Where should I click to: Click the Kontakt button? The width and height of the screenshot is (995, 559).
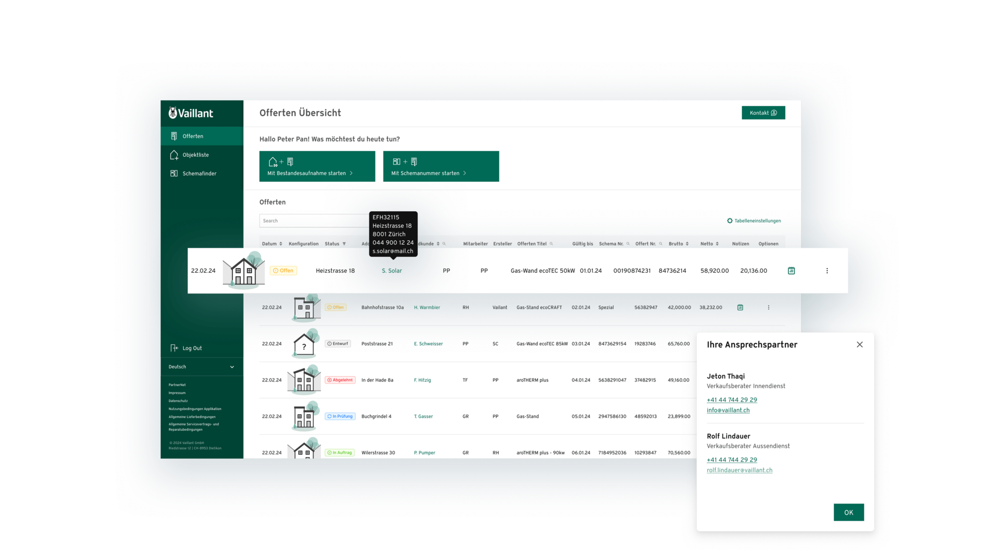[763, 113]
